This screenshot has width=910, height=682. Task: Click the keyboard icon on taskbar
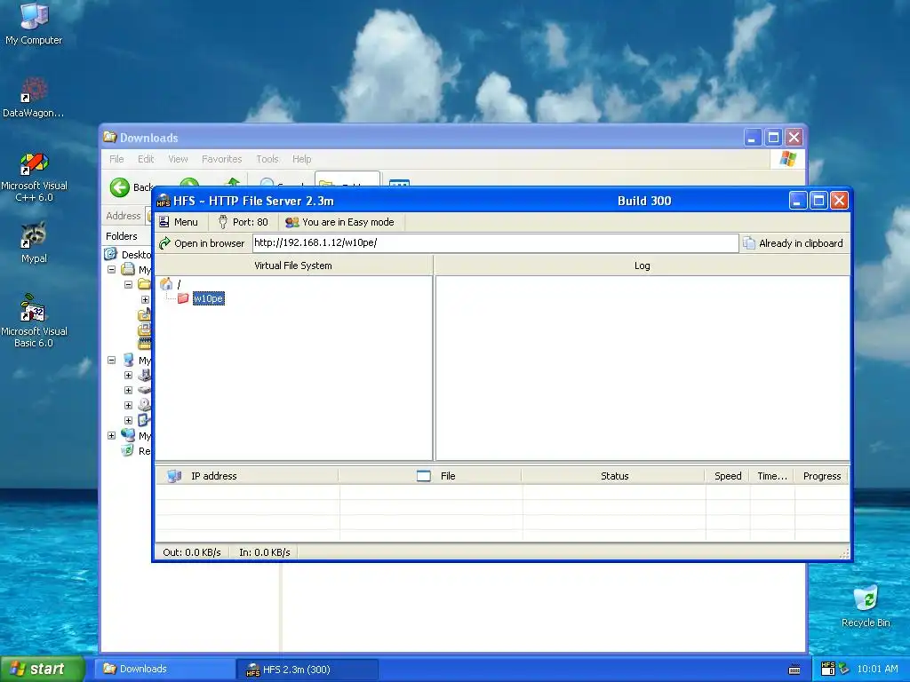(794, 670)
